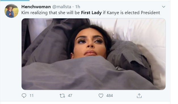Click the tweet text starting 'Kim realizing'
178x104 pixels.
(x=91, y=13)
